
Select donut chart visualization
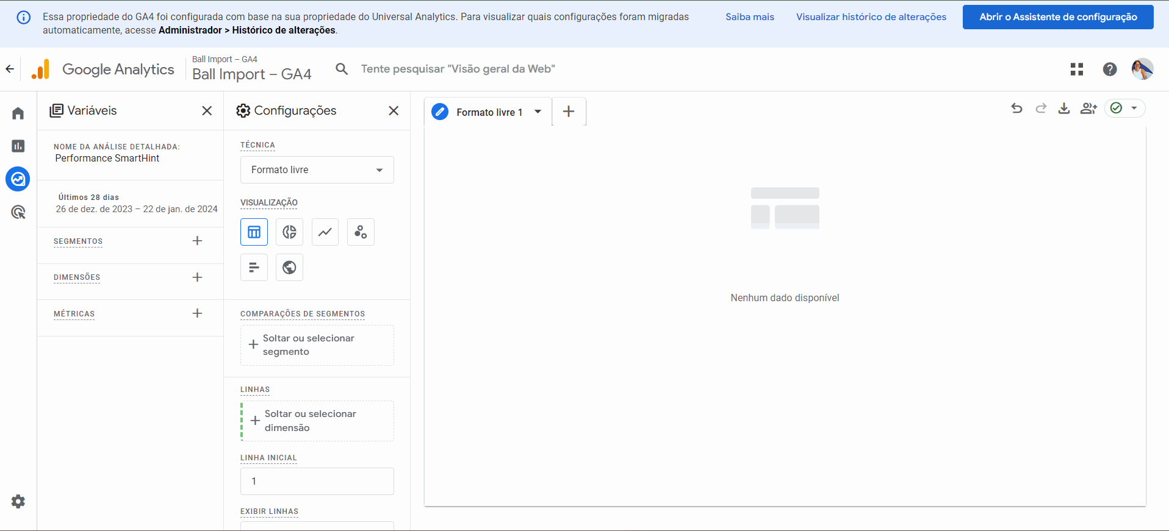point(289,232)
